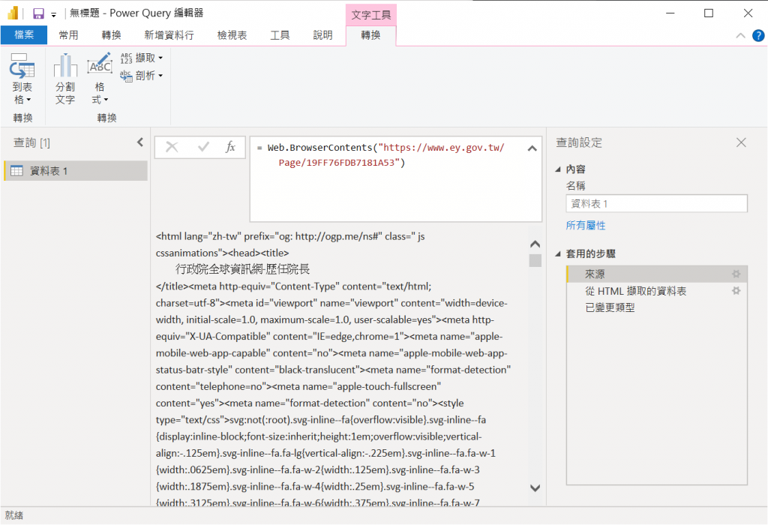The width and height of the screenshot is (768, 525).
Task: Switch to the 新增資料行 ribbon tab
Action: coord(169,34)
